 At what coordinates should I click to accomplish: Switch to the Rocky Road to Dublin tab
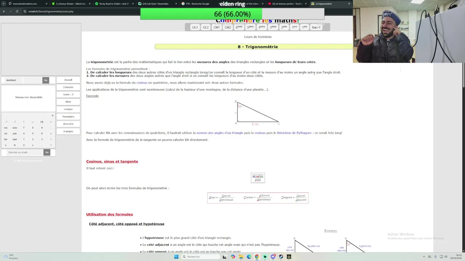pyautogui.click(x=114, y=4)
